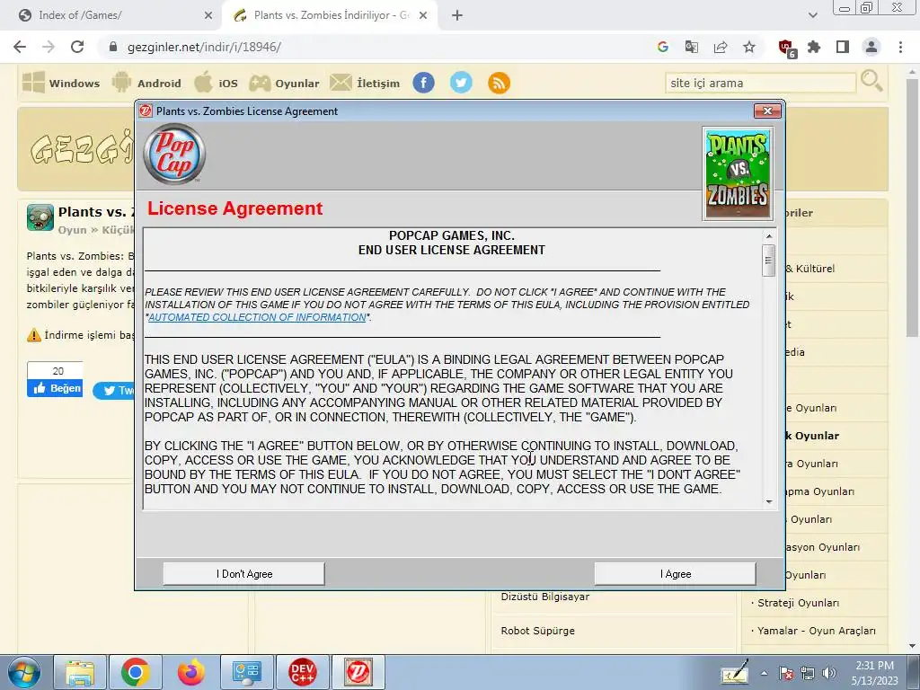The image size is (920, 690).
Task: Click the EULA scrollbar up arrow
Action: (769, 236)
